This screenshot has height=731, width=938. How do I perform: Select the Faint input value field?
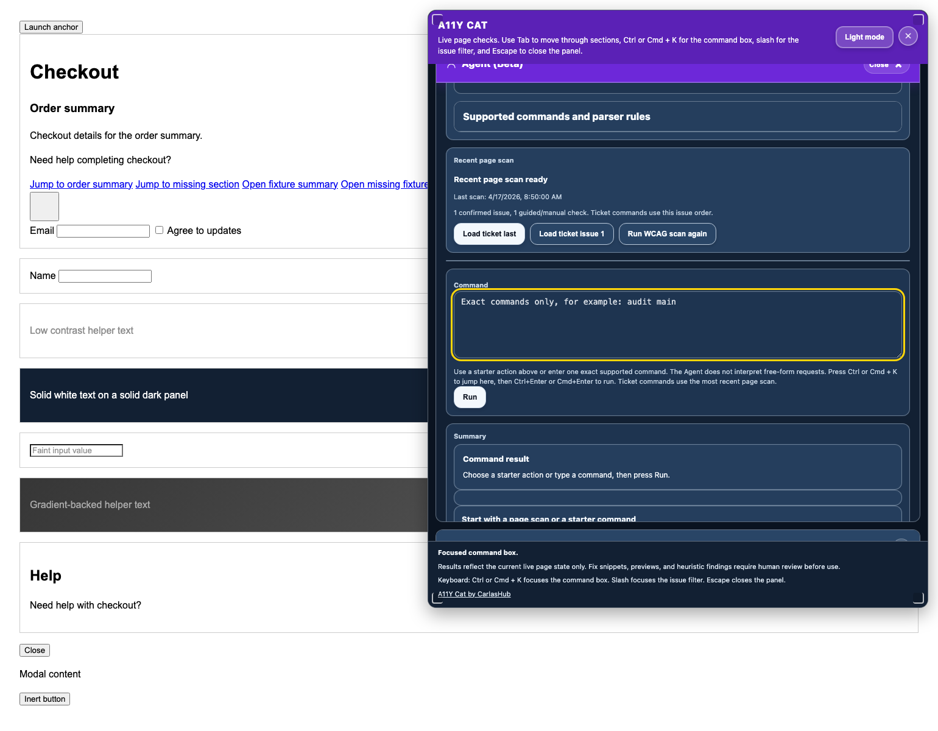pos(76,451)
